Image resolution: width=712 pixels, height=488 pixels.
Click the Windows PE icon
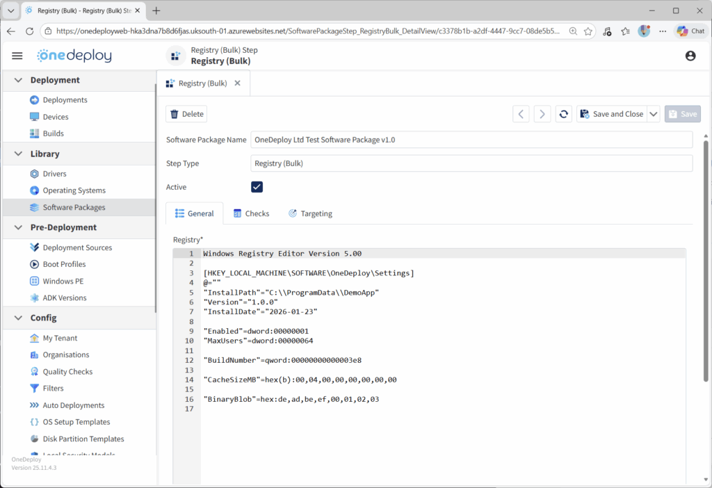coord(35,281)
